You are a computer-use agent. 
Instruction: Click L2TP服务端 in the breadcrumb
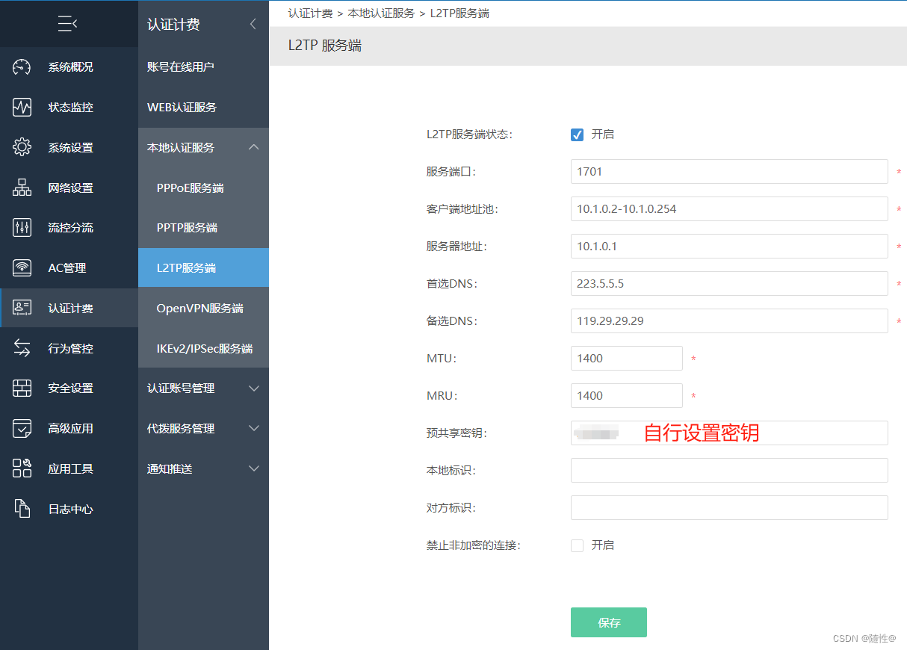coord(459,13)
